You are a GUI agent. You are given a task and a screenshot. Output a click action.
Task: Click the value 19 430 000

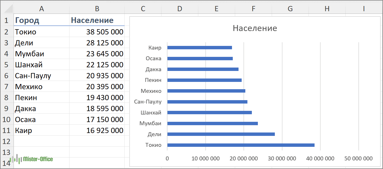(x=105, y=98)
